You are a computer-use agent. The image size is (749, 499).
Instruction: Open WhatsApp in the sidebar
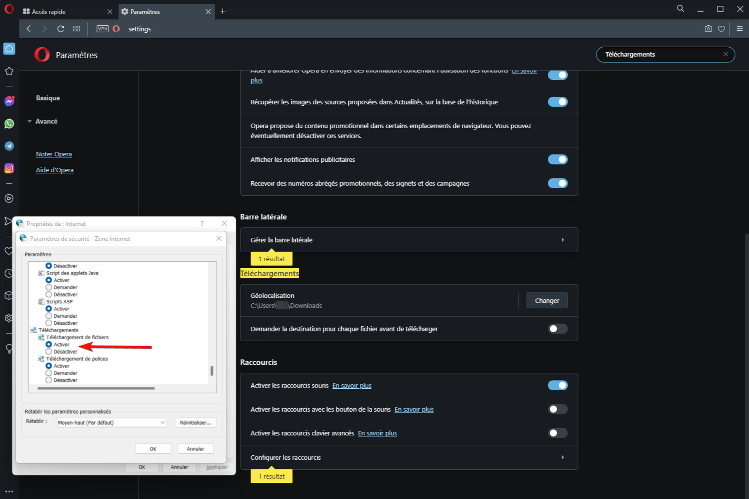tap(9, 124)
